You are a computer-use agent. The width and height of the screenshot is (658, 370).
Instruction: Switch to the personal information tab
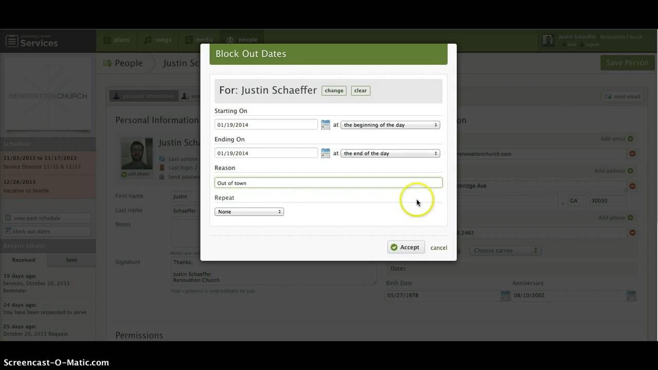pyautogui.click(x=143, y=96)
